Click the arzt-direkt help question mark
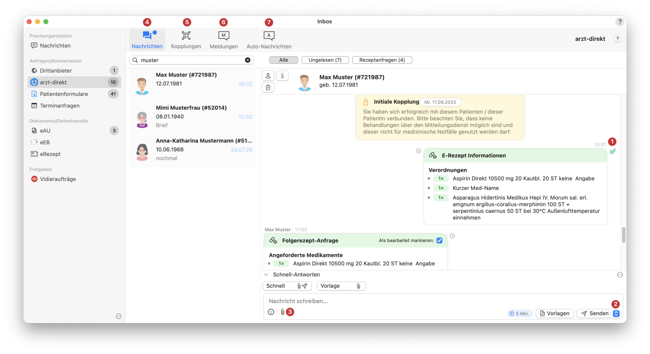 tap(617, 39)
